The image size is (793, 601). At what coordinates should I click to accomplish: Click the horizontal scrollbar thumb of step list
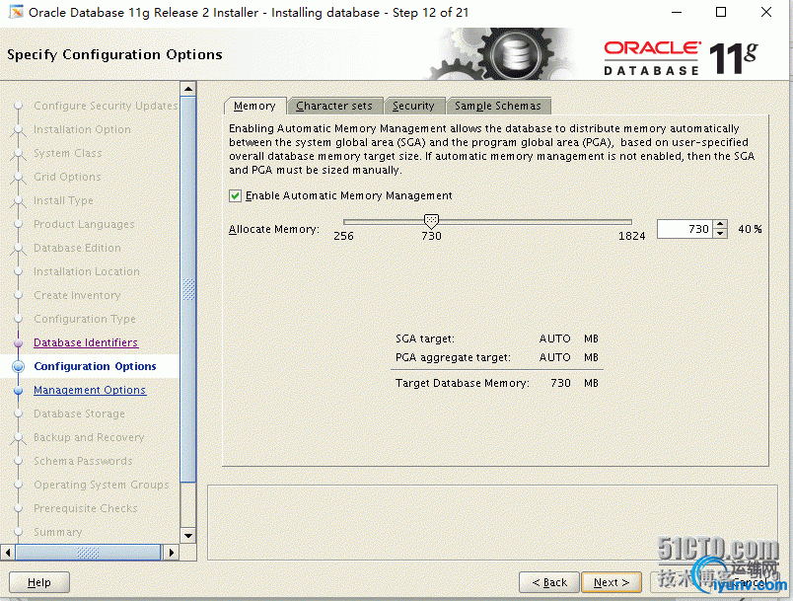tap(88, 553)
